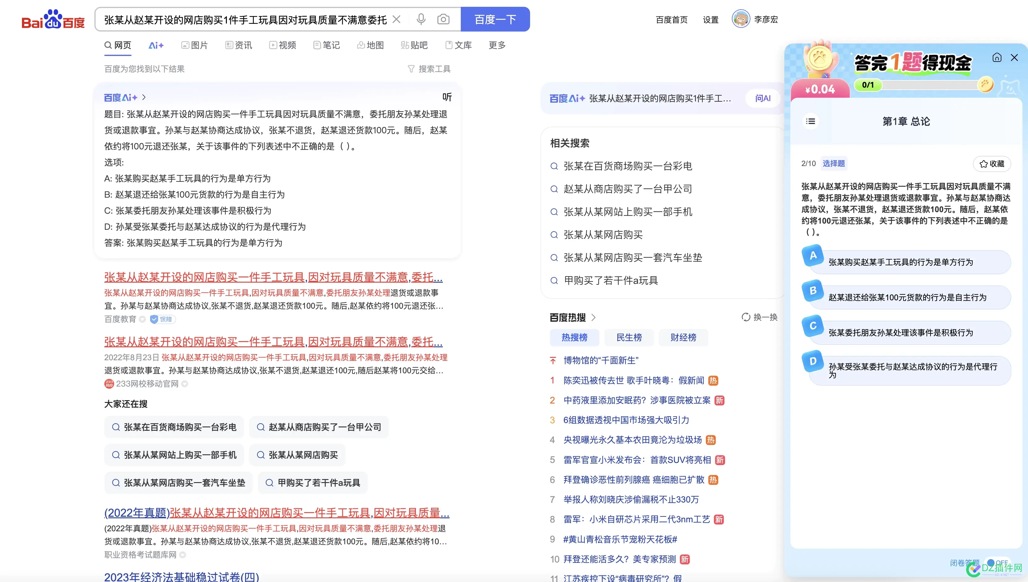Close the quiz panel with X
1028x582 pixels.
pyautogui.click(x=1014, y=58)
